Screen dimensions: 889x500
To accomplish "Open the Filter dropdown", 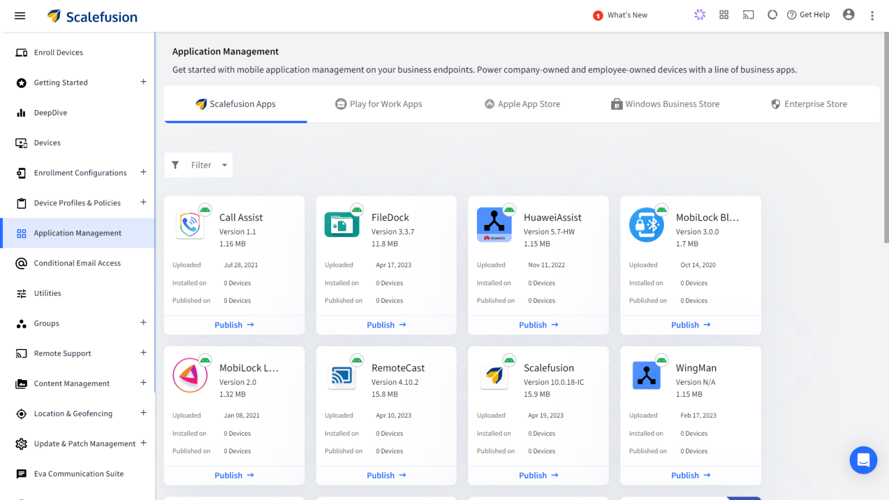I will [x=199, y=165].
